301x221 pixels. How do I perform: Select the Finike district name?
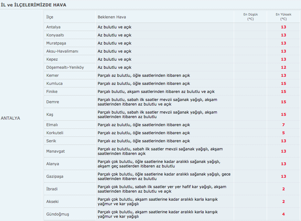point(52,91)
